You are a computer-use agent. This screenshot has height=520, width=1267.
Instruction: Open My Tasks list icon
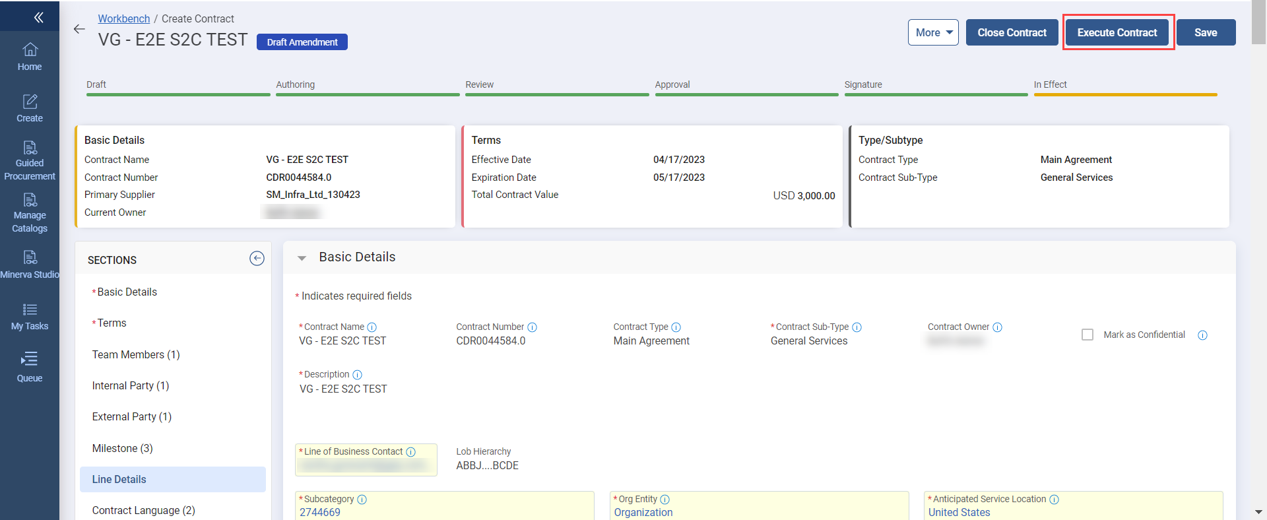coord(30,316)
